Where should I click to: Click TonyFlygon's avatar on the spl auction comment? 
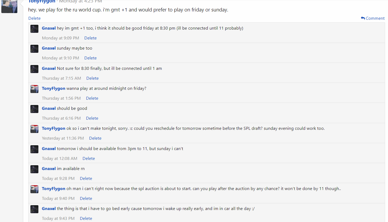34,189
